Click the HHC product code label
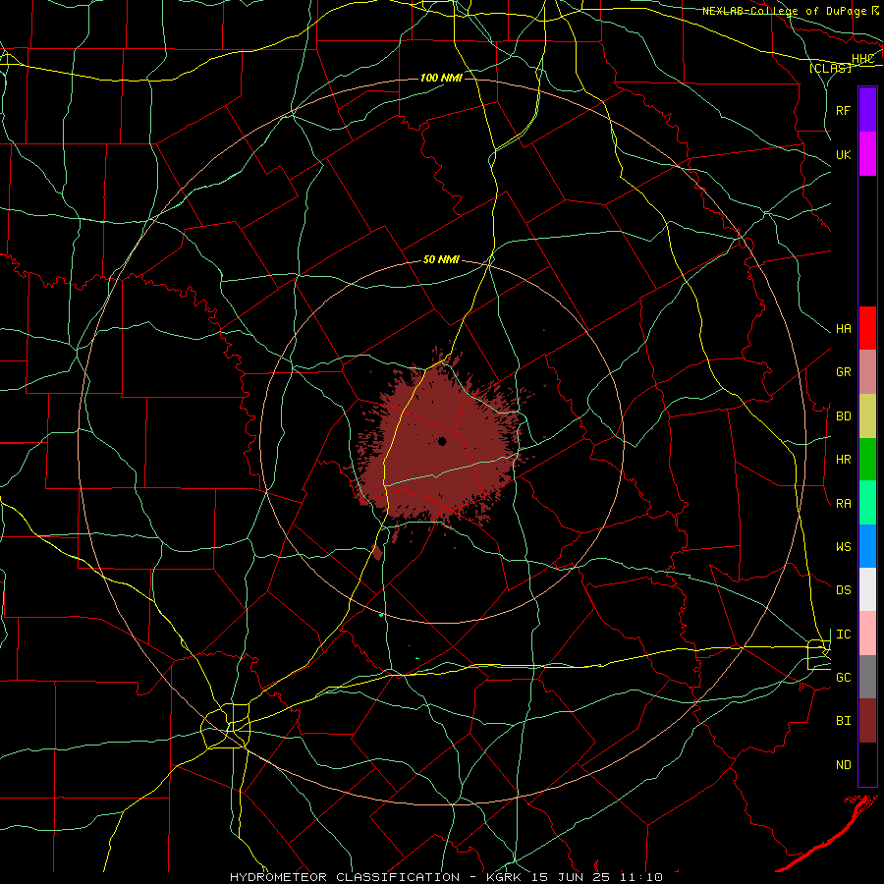Screen dimensions: 884x884 coord(862,59)
